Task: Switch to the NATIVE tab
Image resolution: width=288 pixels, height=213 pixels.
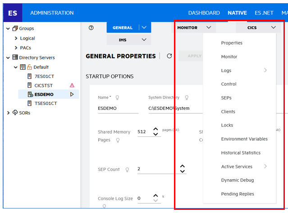Action: point(237,13)
